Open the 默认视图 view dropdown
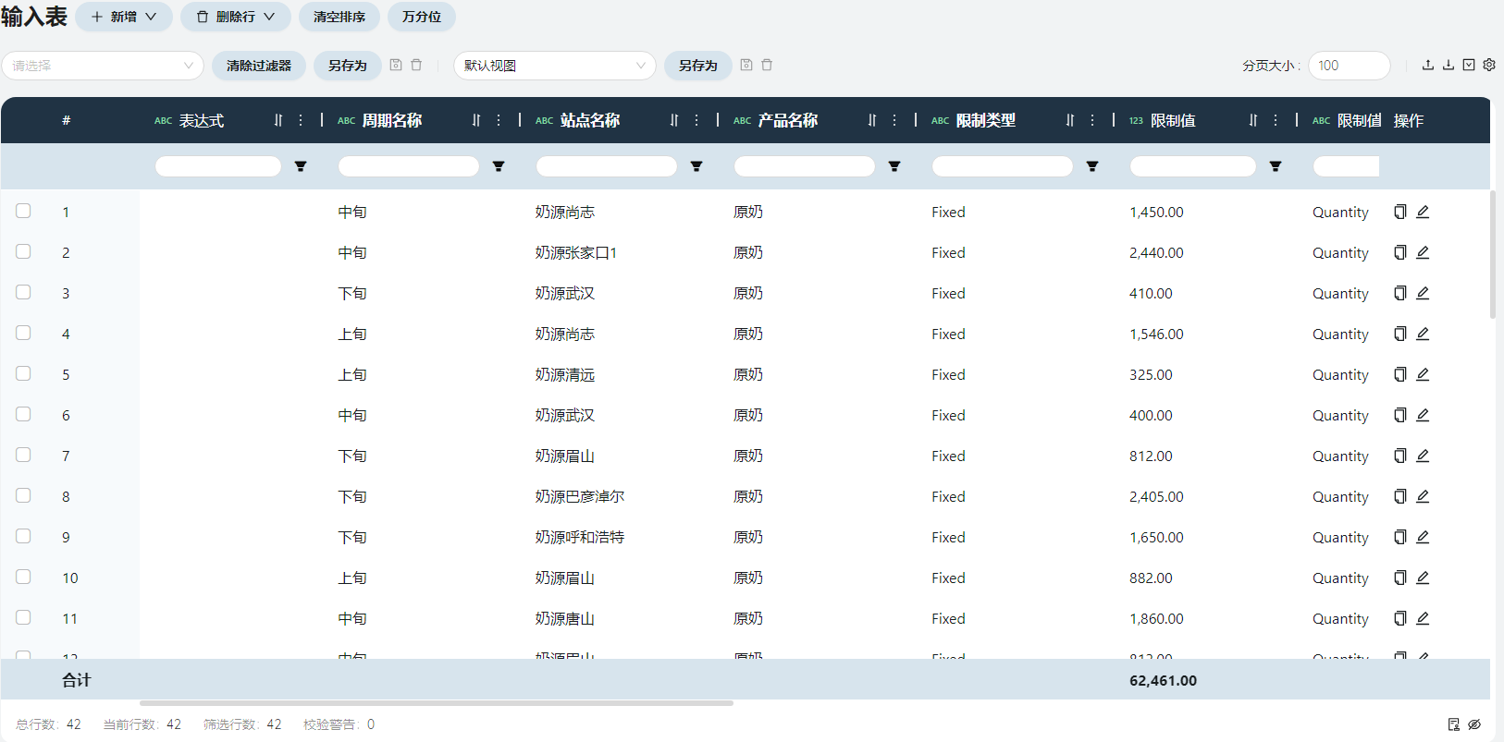This screenshot has width=1504, height=742. [554, 66]
